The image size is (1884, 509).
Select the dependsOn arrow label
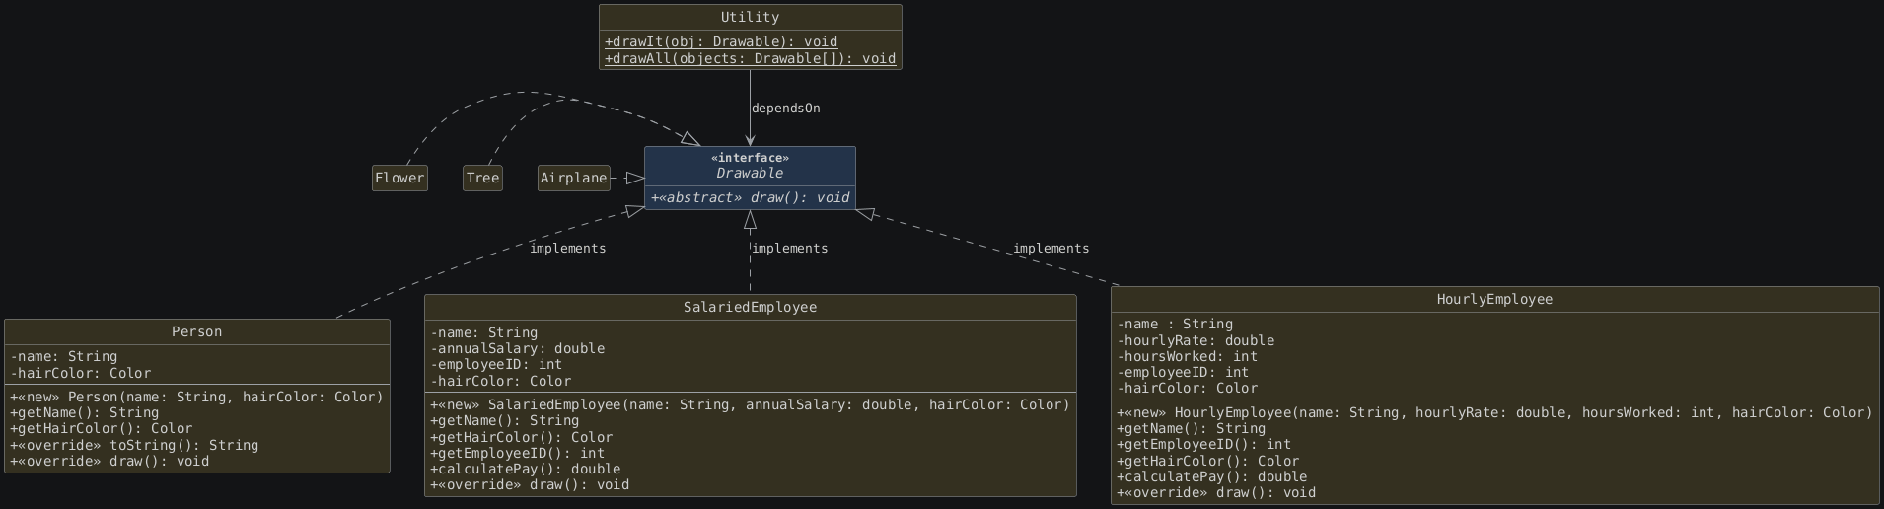(785, 109)
